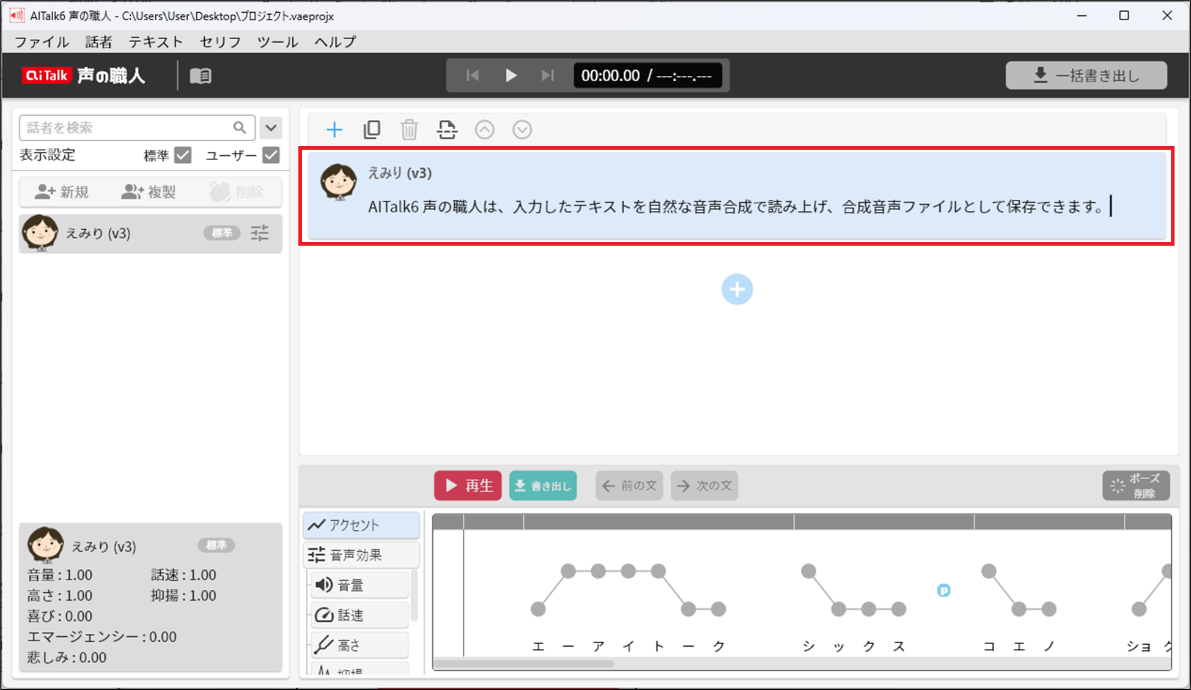Open the ファイル menu
The height and width of the screenshot is (690, 1191).
point(42,42)
